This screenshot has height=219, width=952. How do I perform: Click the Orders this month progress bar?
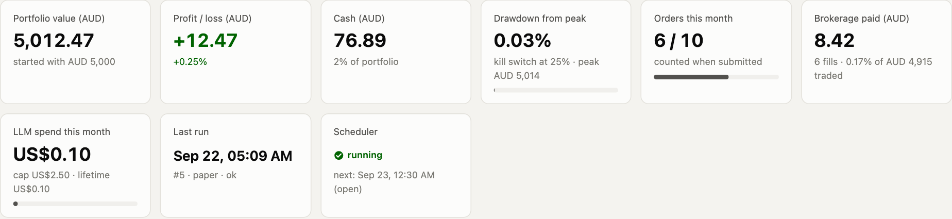point(716,77)
